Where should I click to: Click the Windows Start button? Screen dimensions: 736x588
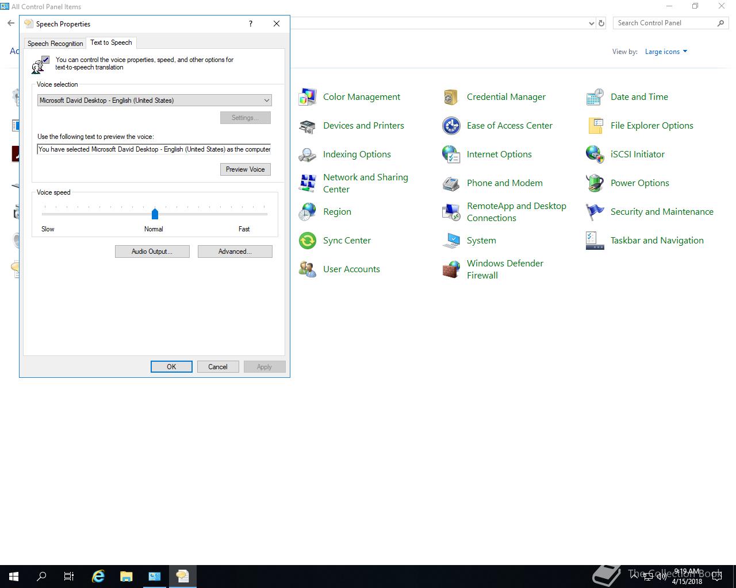click(x=14, y=577)
